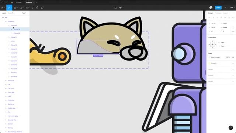236x133 pixels.
Task: Click the yellow fill color swatch
Action: (x=209, y=63)
